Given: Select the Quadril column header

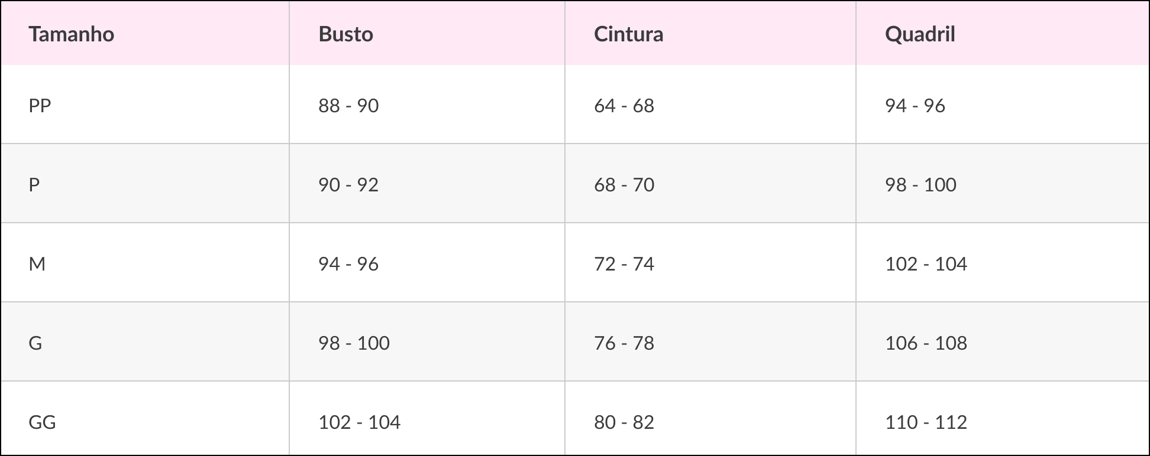Looking at the screenshot, I should (920, 34).
